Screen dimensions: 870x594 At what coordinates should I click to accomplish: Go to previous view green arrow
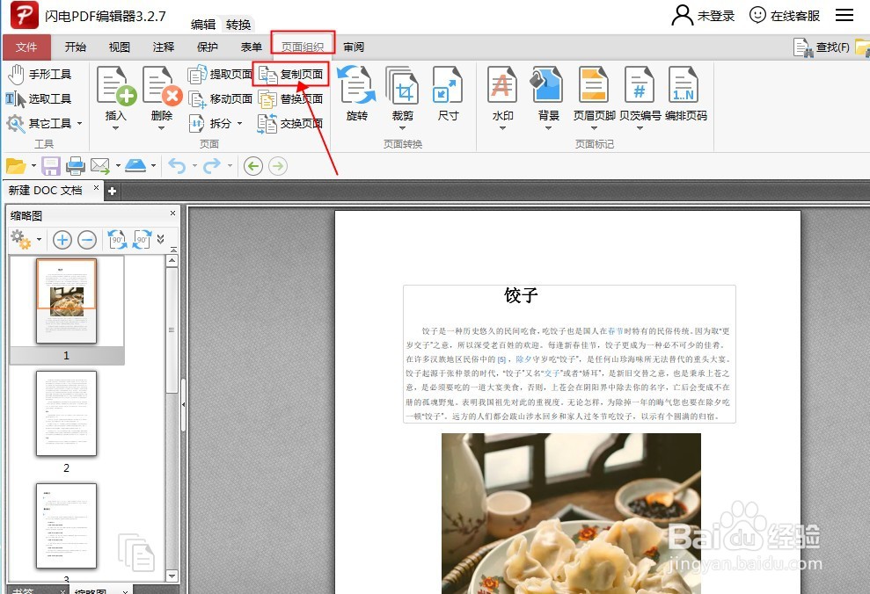(253, 166)
